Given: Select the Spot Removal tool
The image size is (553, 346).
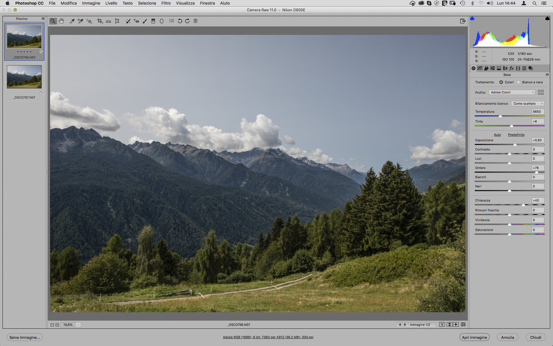Looking at the screenshot, I should 128,21.
